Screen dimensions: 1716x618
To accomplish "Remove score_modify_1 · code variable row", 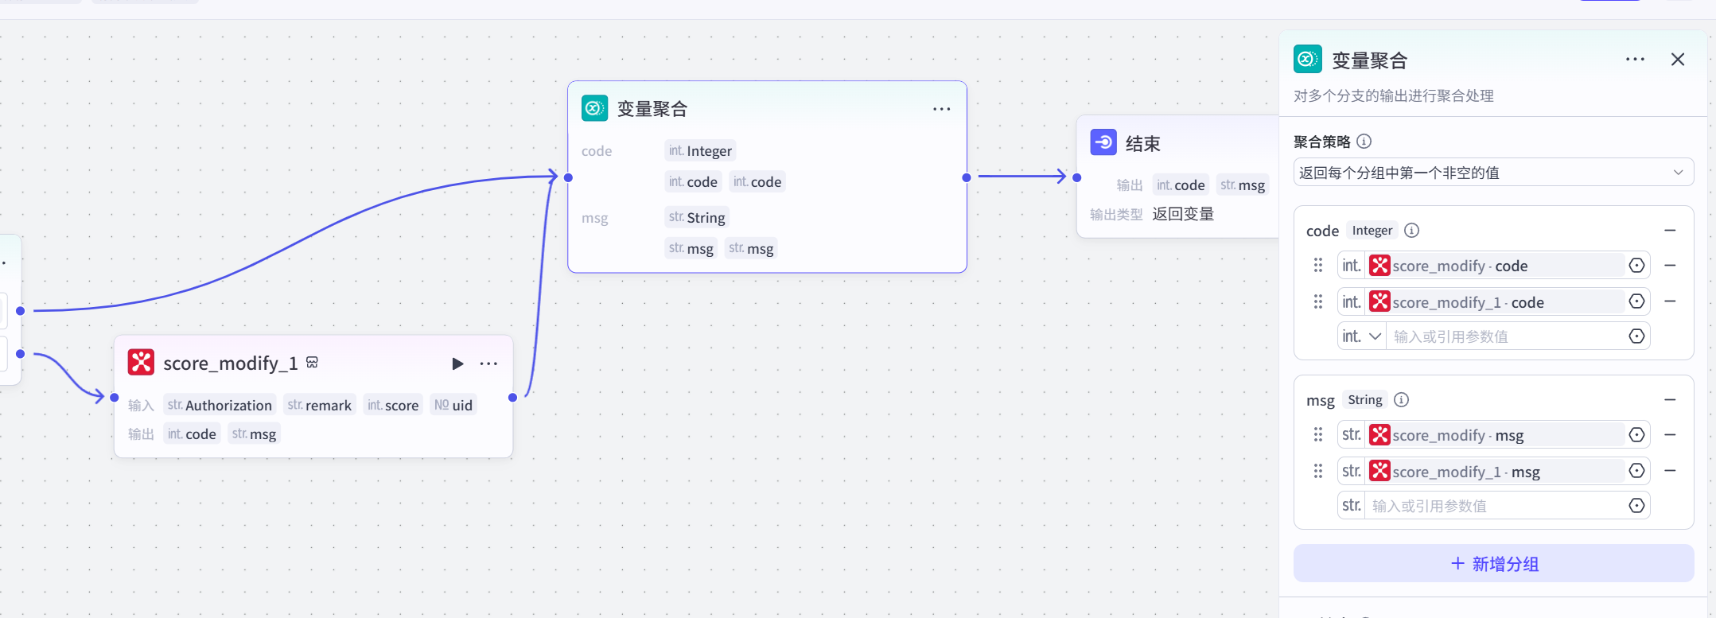I will (x=1670, y=301).
